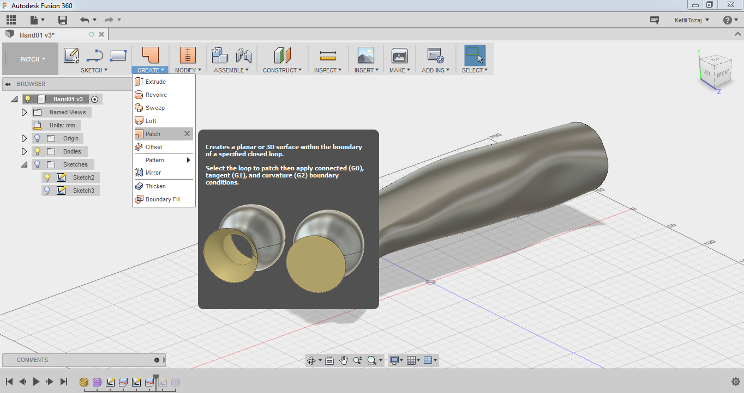The image size is (744, 393).
Task: Collapse the CREATE dropdown label
Action: (x=151, y=70)
